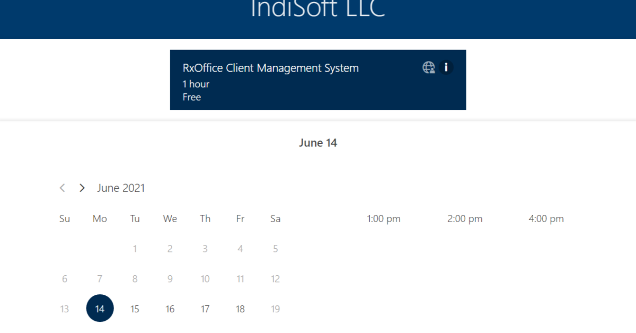
Task: Pick June 18 on the calendar
Action: click(x=240, y=309)
